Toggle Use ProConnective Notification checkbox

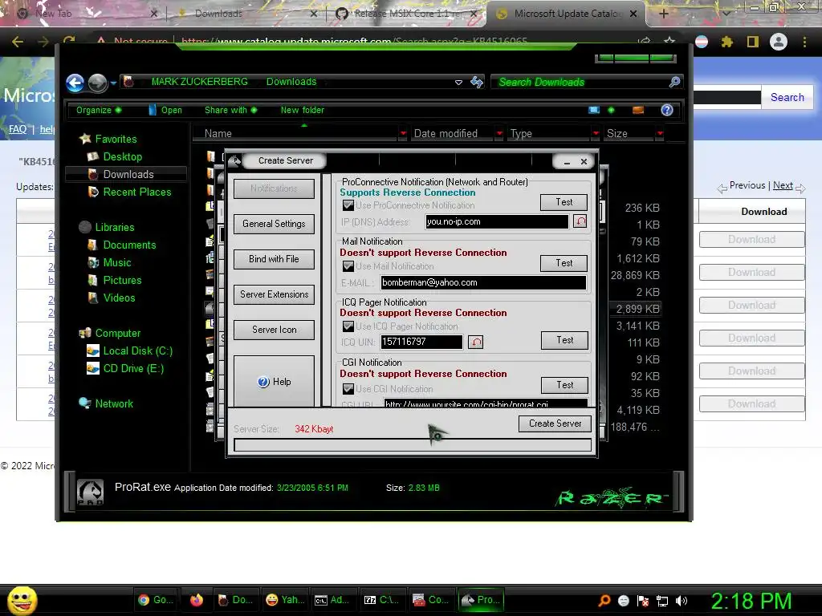(x=348, y=205)
